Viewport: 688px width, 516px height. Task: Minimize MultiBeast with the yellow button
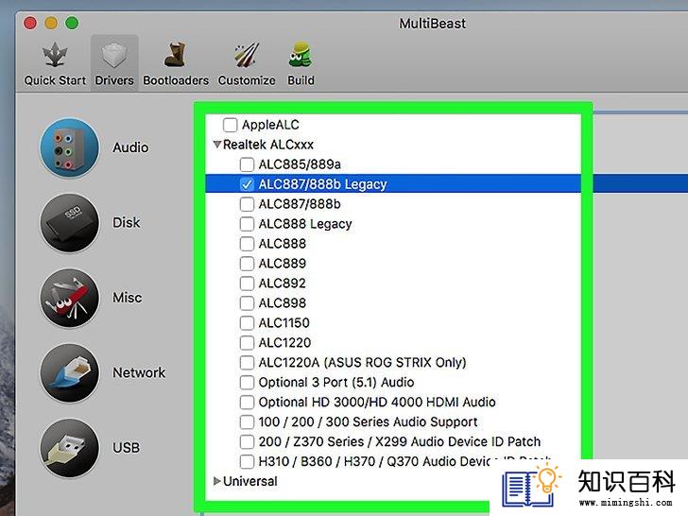pos(51,23)
